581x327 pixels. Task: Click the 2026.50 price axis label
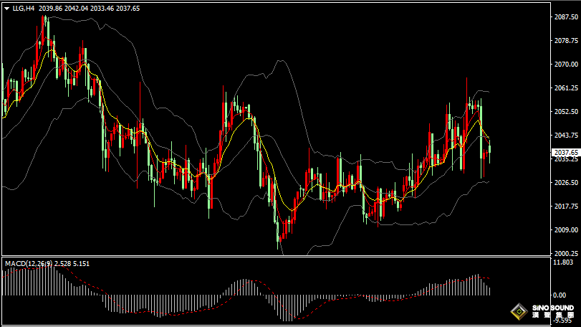566,183
